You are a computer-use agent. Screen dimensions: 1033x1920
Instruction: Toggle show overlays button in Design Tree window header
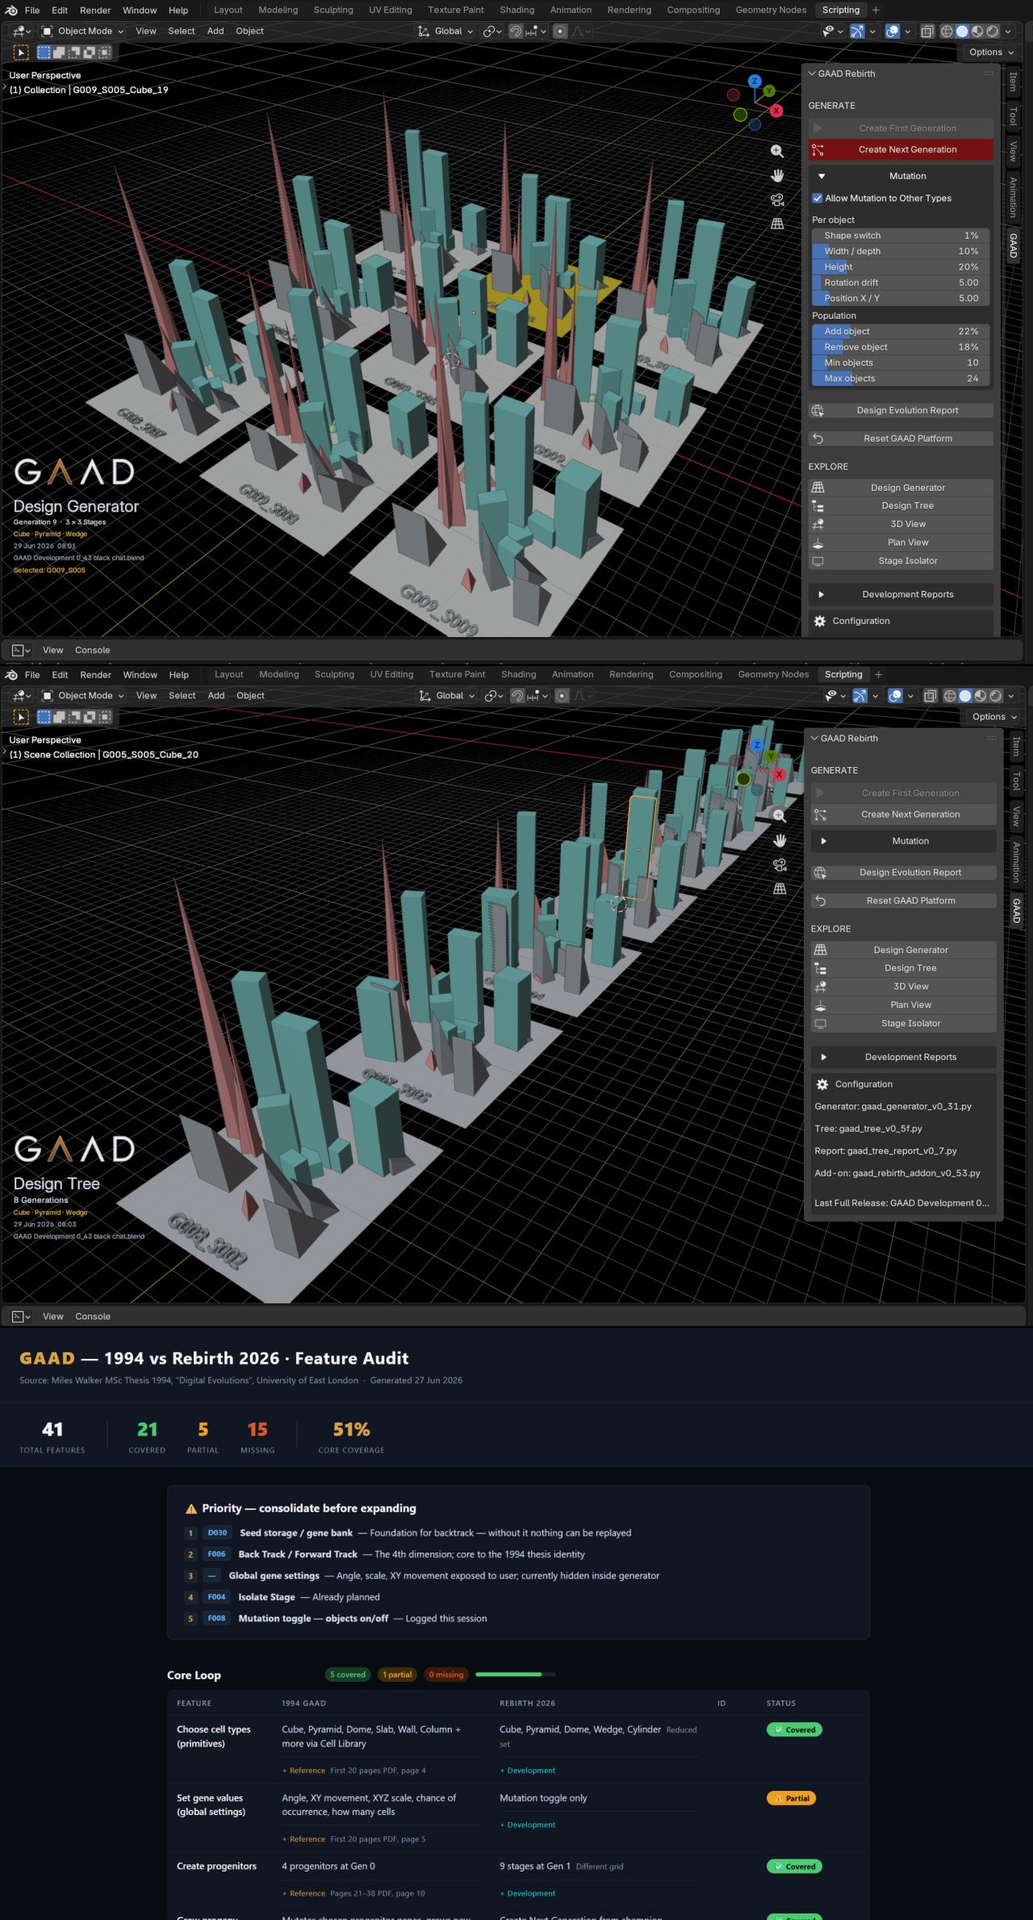895,696
